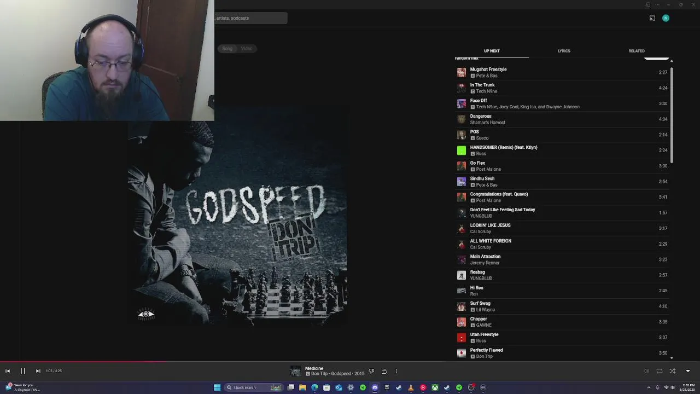Open the Xbox app from taskbar
The height and width of the screenshot is (394, 700).
435,387
